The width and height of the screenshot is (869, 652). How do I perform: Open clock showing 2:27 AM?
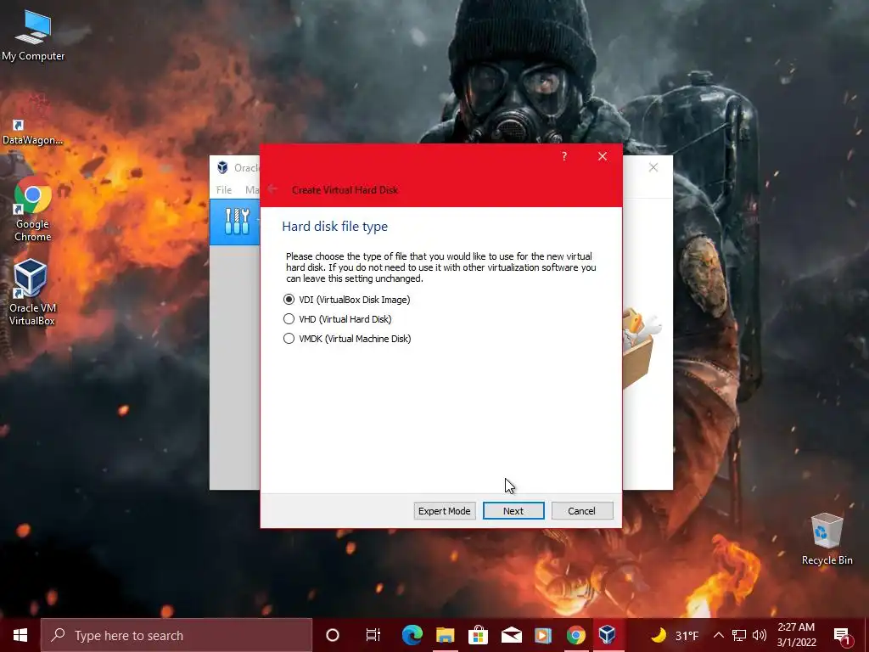[x=796, y=635]
